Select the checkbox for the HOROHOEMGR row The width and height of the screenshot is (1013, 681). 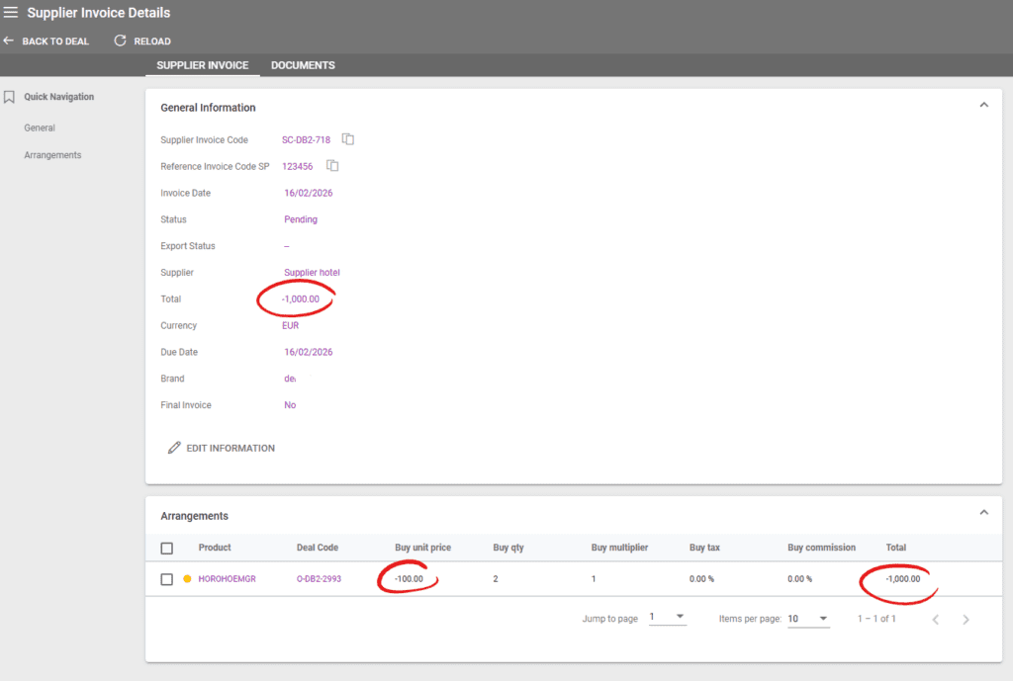166,579
